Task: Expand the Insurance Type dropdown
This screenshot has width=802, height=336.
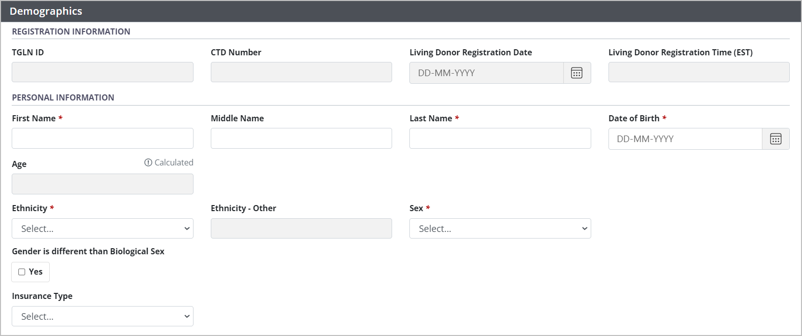Action: pyautogui.click(x=103, y=316)
